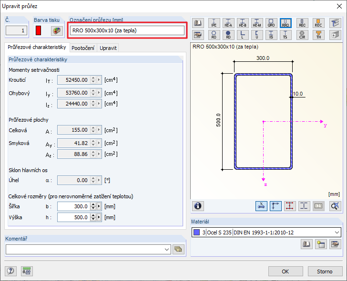Image resolution: width=347 pixels, height=281 pixels.
Task: Open the section info button
Action: 198,206
